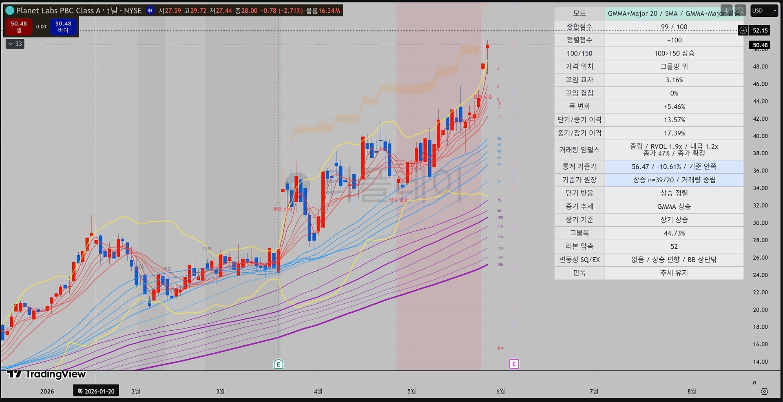Viewport: 783px width, 402px height.
Task: Select the 1날 interval label in title
Action: click(112, 11)
